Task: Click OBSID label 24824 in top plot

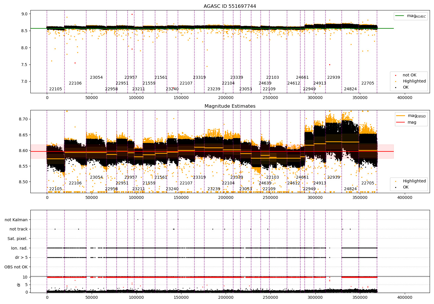Action: click(x=350, y=89)
